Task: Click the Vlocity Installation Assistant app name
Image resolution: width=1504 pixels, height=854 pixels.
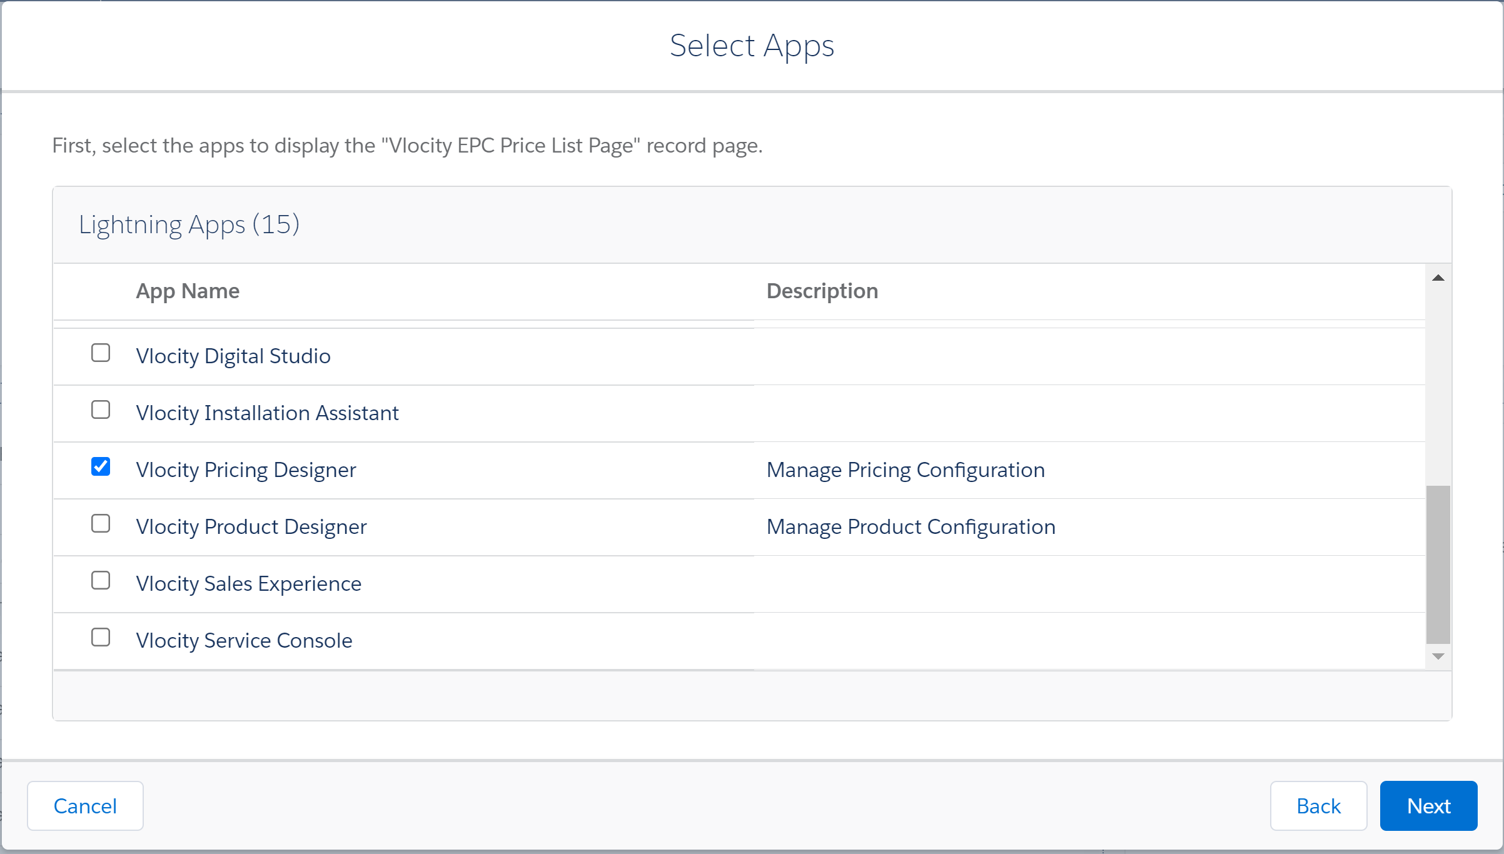Action: click(268, 413)
